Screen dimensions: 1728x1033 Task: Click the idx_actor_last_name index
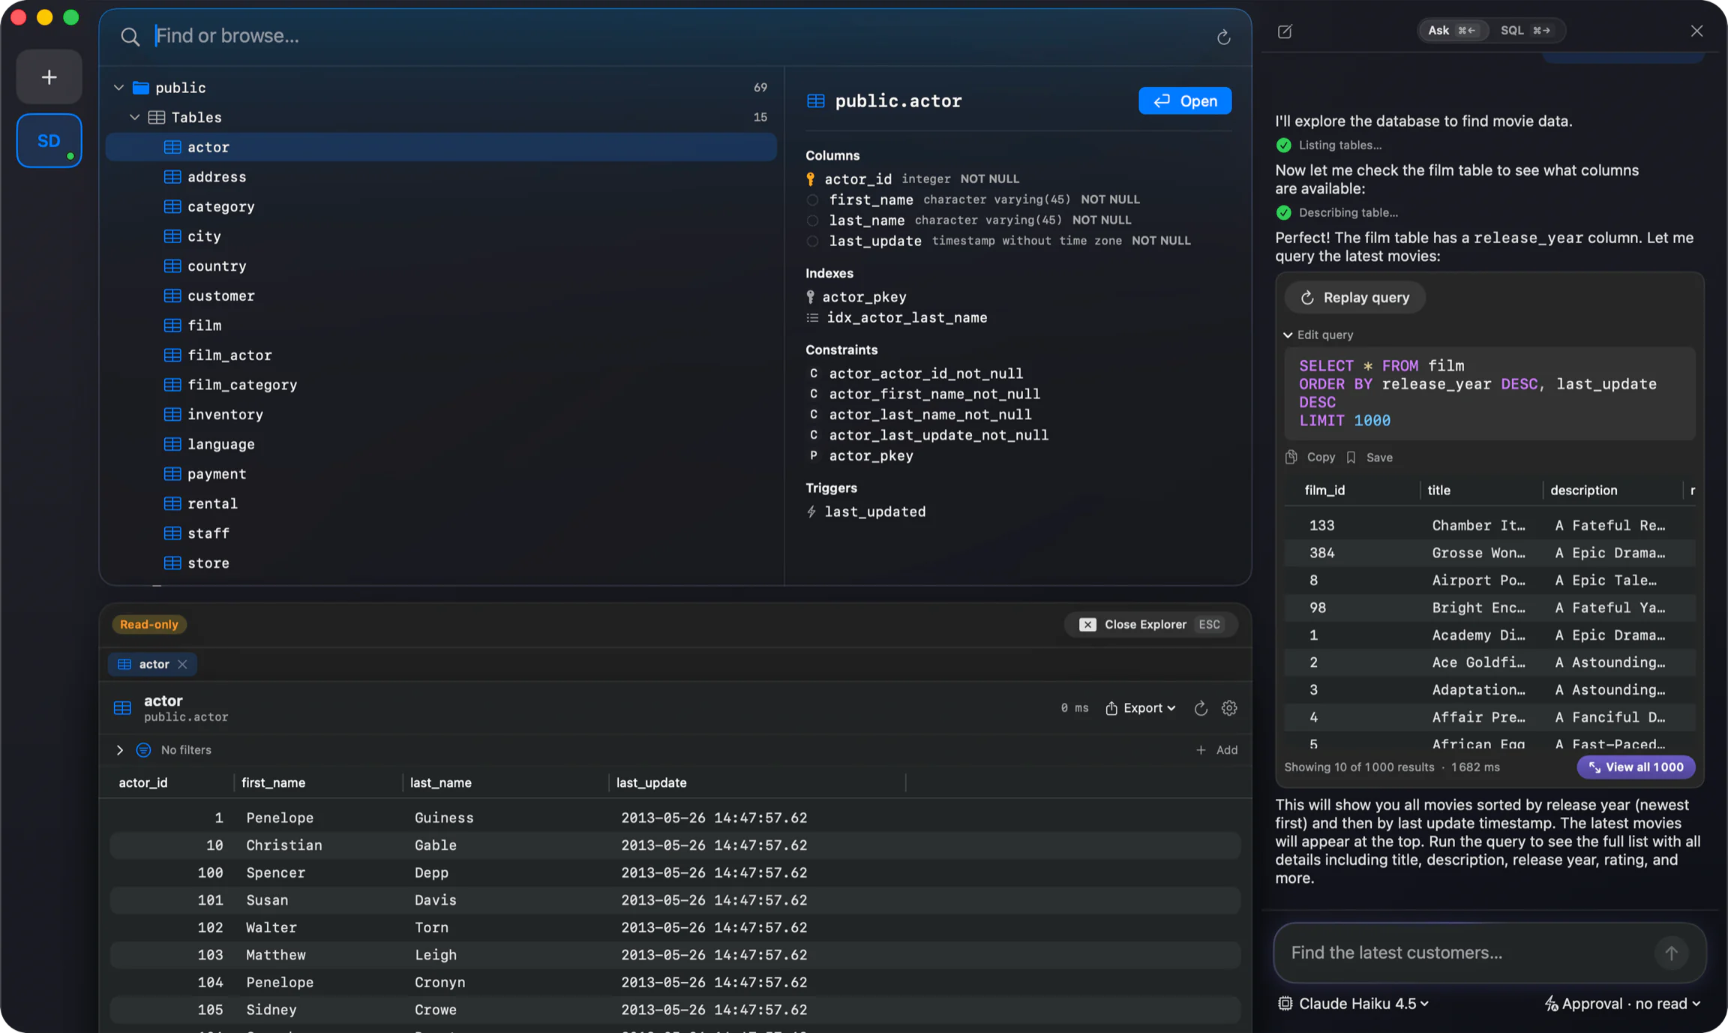pyautogui.click(x=907, y=317)
